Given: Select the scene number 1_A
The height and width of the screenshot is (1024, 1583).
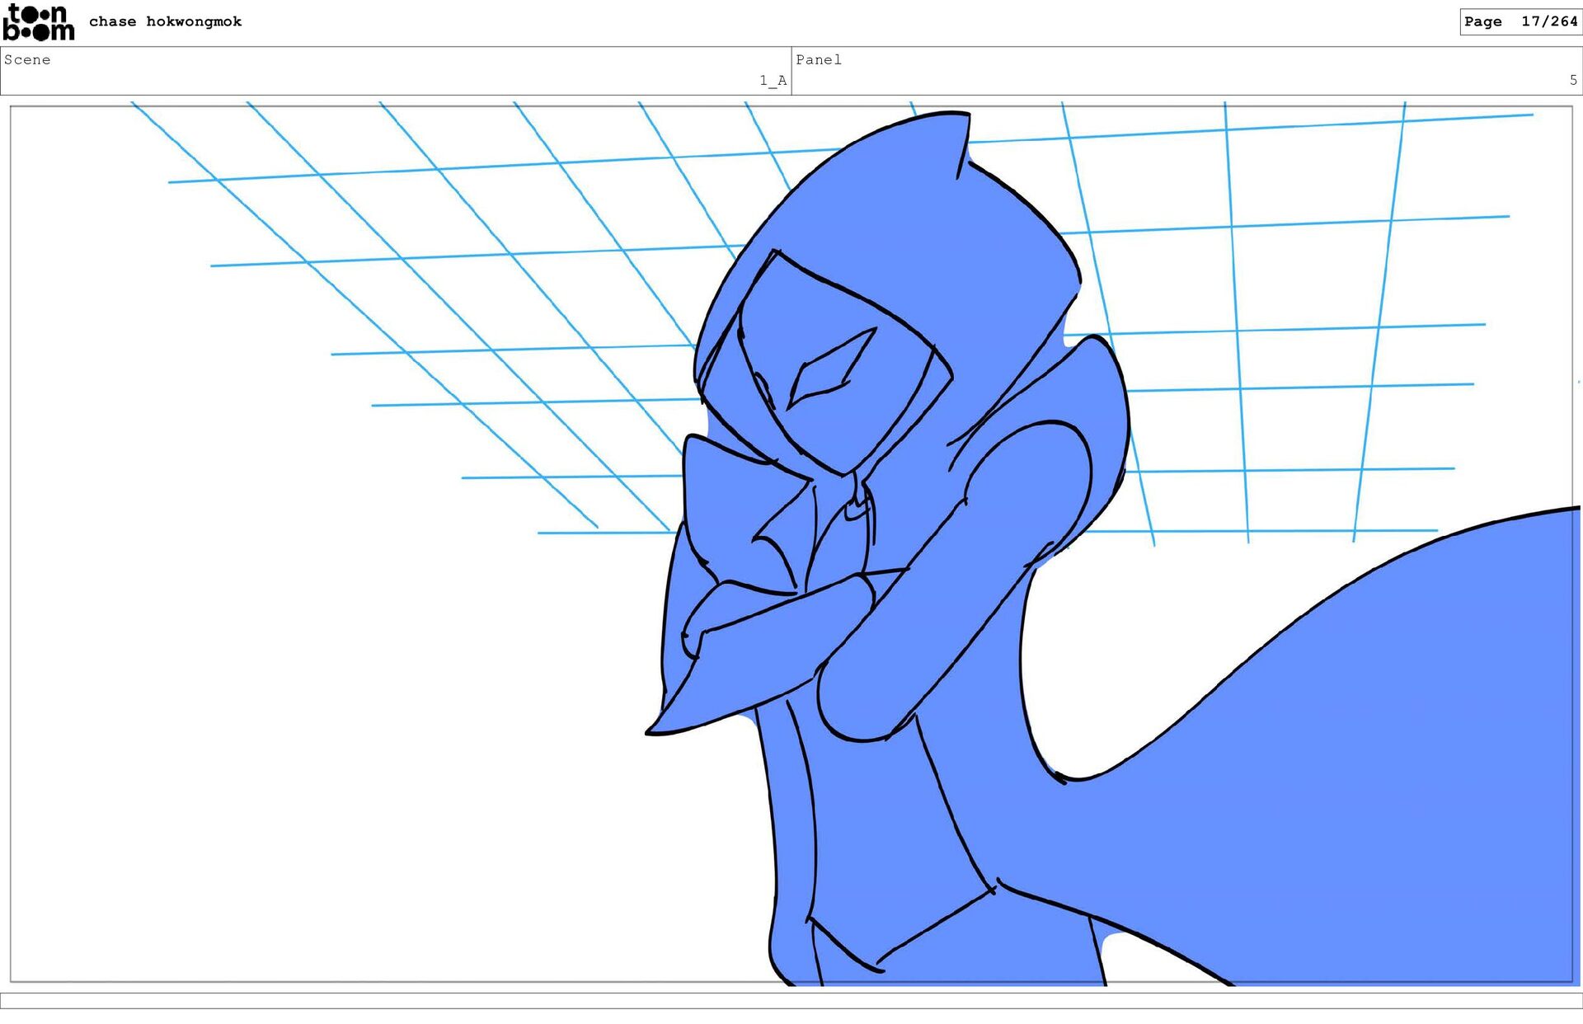Looking at the screenshot, I should point(773,80).
